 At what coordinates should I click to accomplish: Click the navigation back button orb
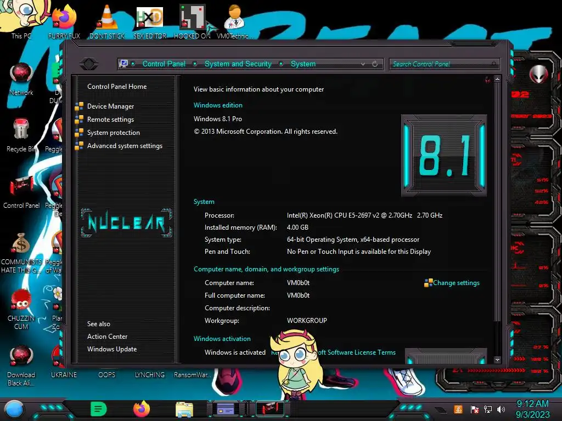89,64
